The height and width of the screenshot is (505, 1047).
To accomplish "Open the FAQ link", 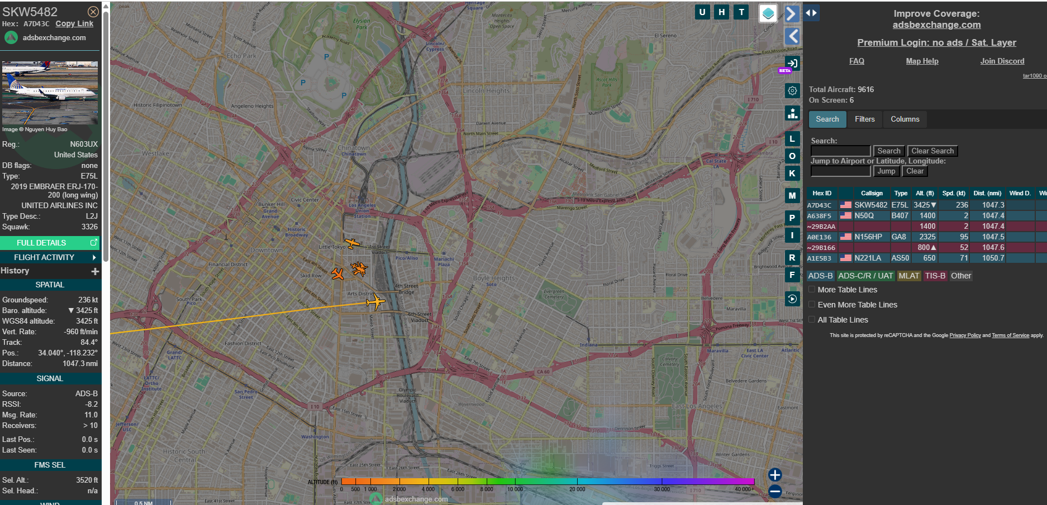I will click(x=856, y=61).
